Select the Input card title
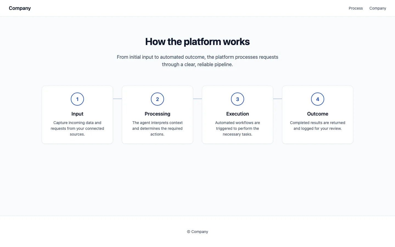This screenshot has width=395, height=247. point(77,114)
